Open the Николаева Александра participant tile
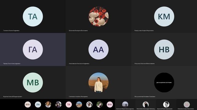Screen dimensions: 197x110 coord(146,105)
